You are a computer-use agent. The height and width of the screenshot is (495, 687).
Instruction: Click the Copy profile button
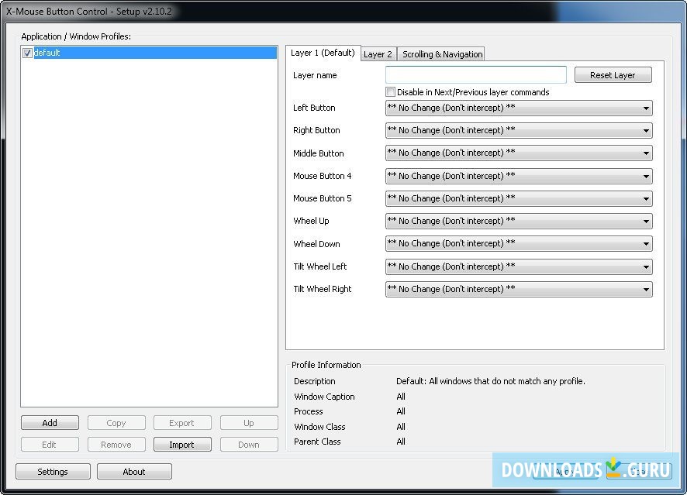tap(116, 423)
